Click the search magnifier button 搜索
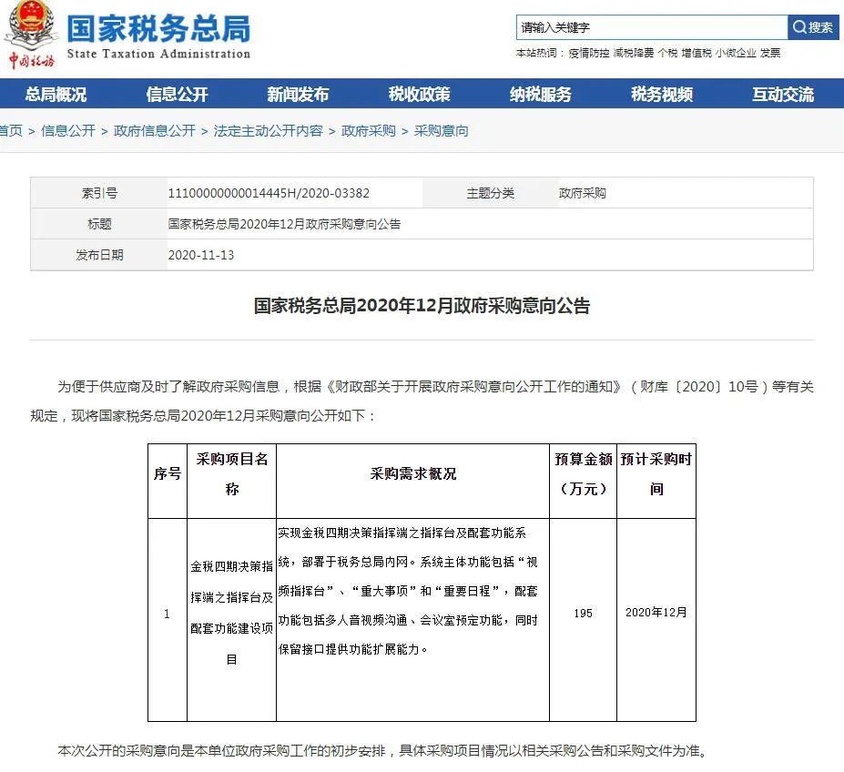The width and height of the screenshot is (844, 772). 813,27
